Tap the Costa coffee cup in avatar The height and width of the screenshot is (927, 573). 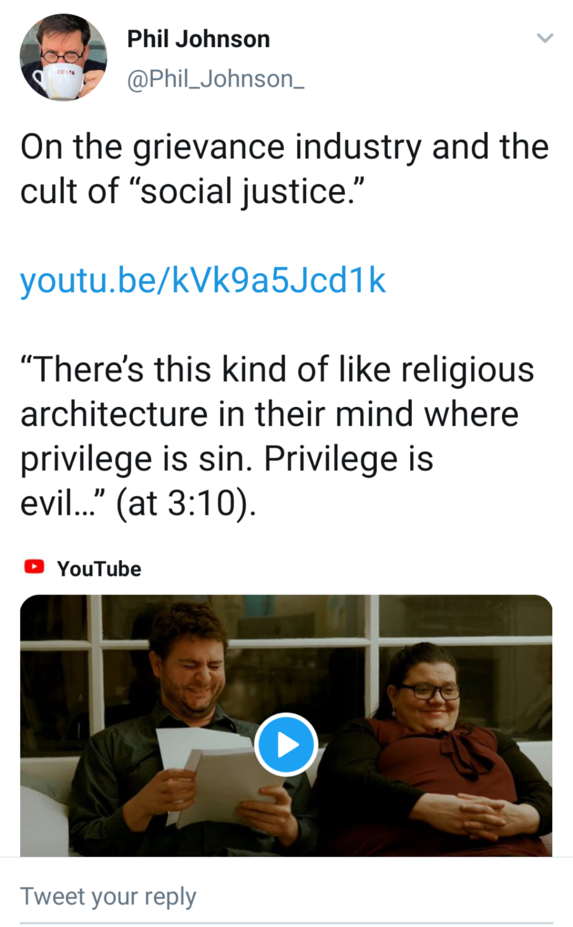click(62, 81)
